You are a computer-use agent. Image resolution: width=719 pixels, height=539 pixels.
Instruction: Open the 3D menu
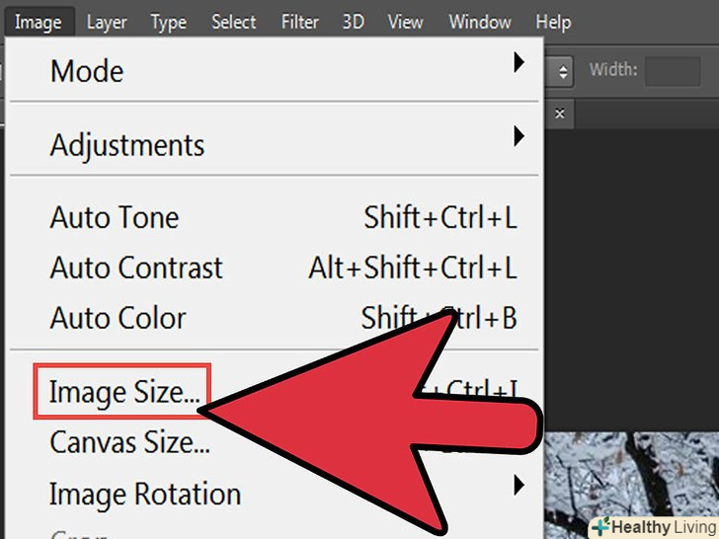(x=354, y=22)
